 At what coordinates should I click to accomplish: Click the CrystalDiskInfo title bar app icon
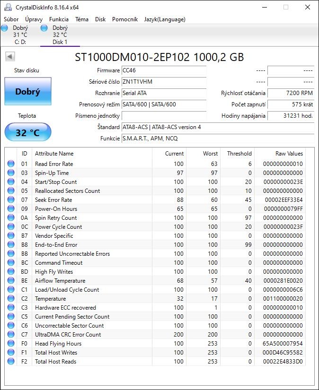pyautogui.click(x=8, y=7)
